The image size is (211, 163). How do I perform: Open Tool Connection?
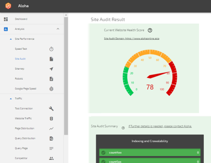point(24,109)
